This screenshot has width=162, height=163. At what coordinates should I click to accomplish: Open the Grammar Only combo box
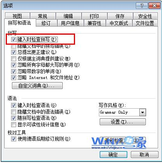point(122,113)
